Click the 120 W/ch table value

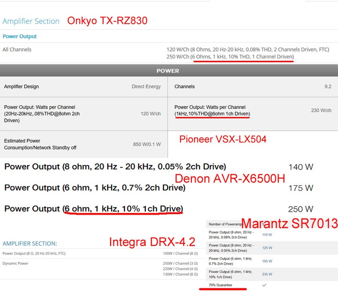[151, 113]
